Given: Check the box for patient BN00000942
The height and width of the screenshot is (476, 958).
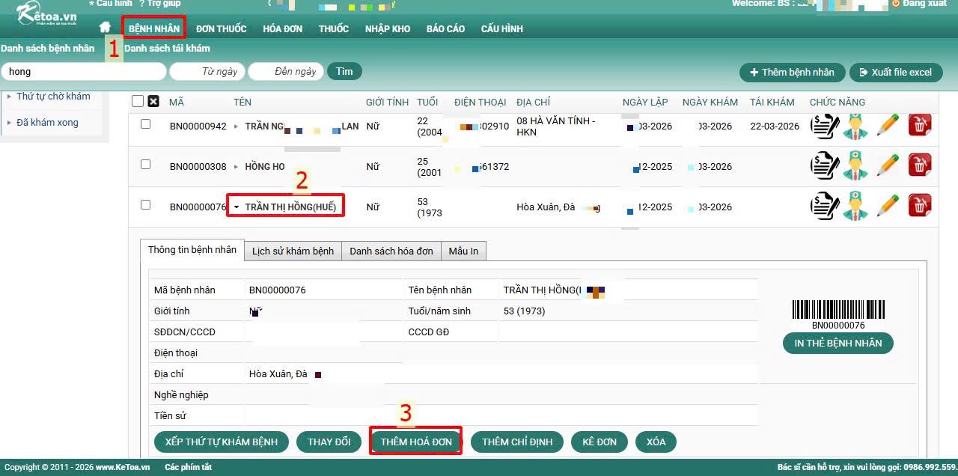Looking at the screenshot, I should pyautogui.click(x=146, y=124).
